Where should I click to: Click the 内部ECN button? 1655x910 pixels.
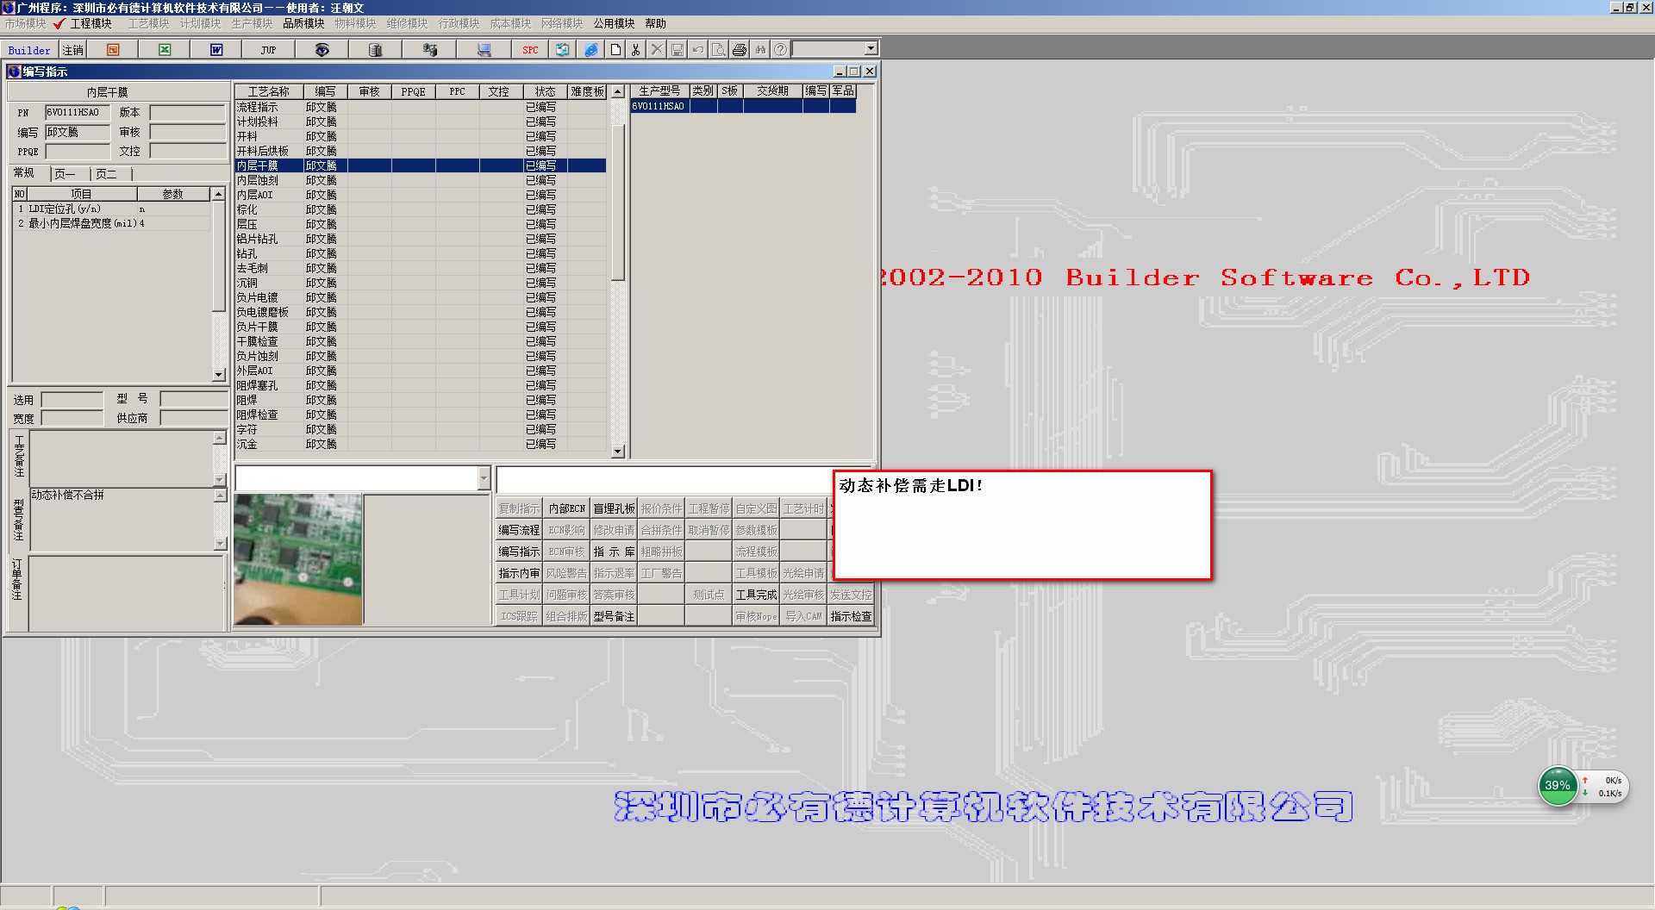point(566,508)
